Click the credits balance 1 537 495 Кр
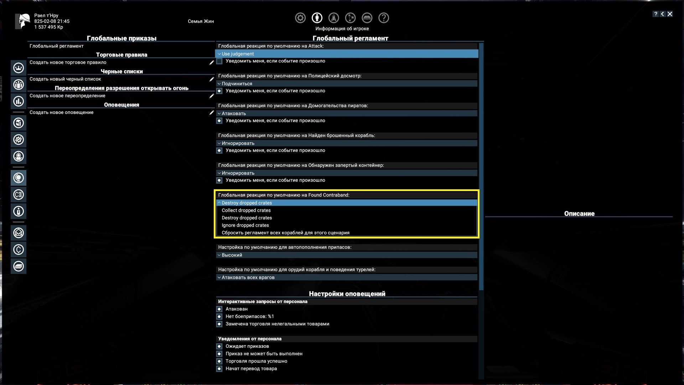 [x=48, y=27]
